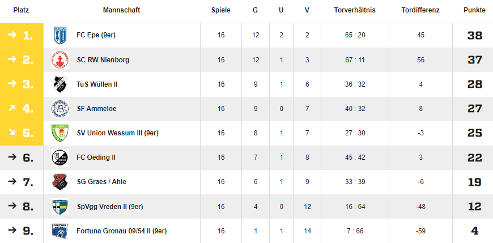
Task: Click the SV Union Wessum III crest
Action: point(59,133)
